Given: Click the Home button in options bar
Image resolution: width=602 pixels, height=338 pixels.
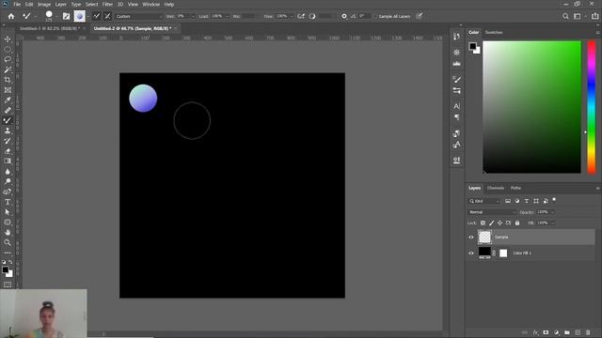Looking at the screenshot, I should [x=11, y=16].
